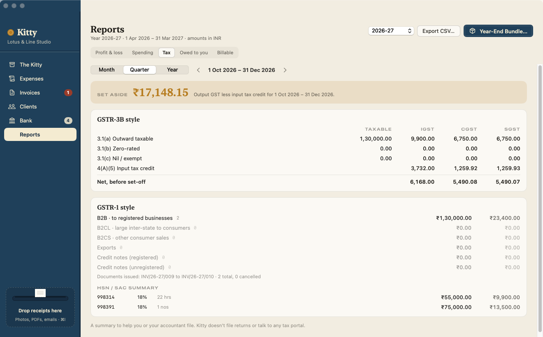Click the Drop receipts here zone
Image resolution: width=543 pixels, height=337 pixels.
point(40,307)
